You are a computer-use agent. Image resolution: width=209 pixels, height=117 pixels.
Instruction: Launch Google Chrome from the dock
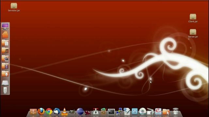49,111
